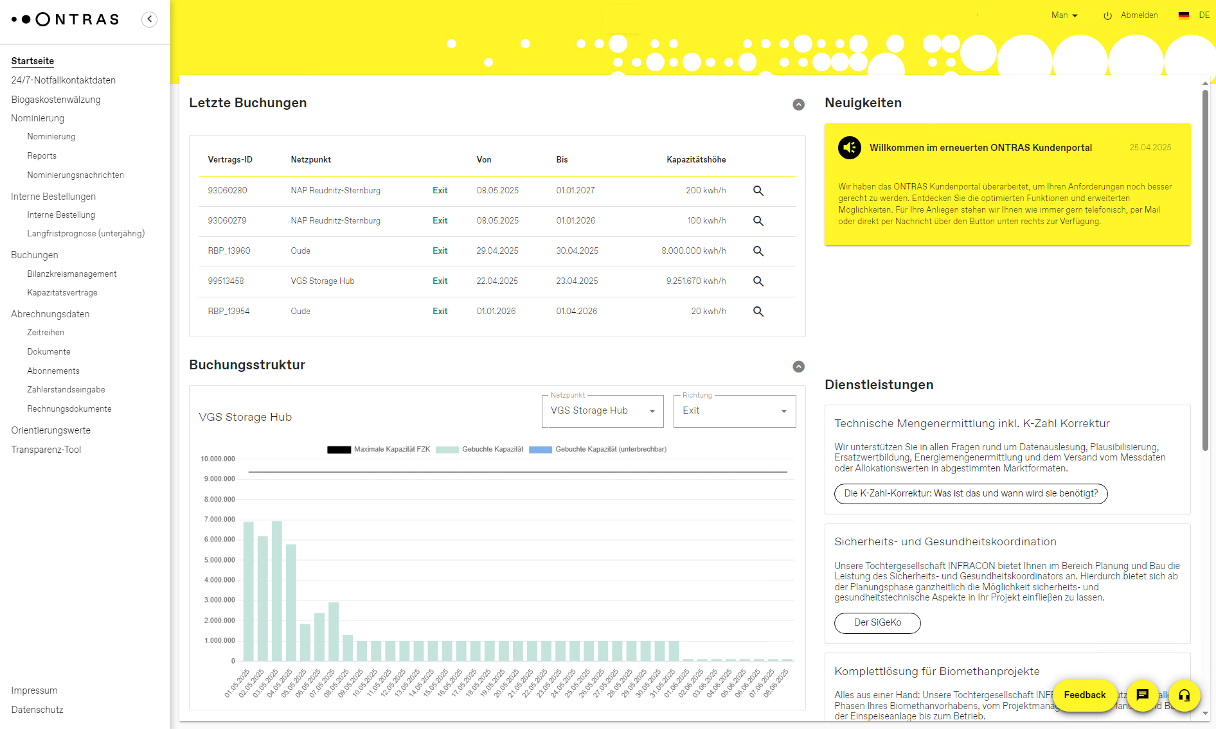Click NAP Reudnitz-Sternburg in row 93060280
Image resolution: width=1216 pixels, height=729 pixels.
pyautogui.click(x=335, y=191)
